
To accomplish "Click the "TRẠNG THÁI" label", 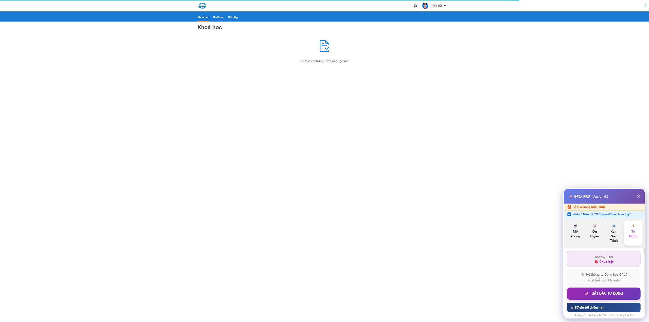I will 603,257.
